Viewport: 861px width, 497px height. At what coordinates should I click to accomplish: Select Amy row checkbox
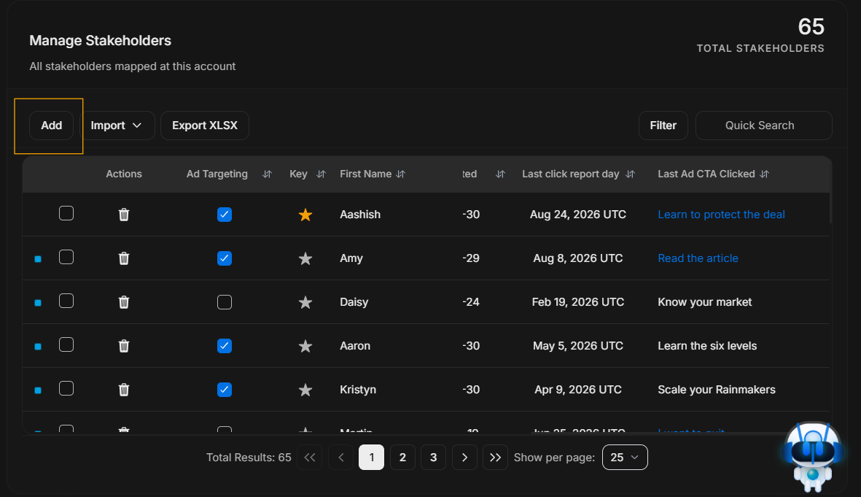(x=66, y=257)
